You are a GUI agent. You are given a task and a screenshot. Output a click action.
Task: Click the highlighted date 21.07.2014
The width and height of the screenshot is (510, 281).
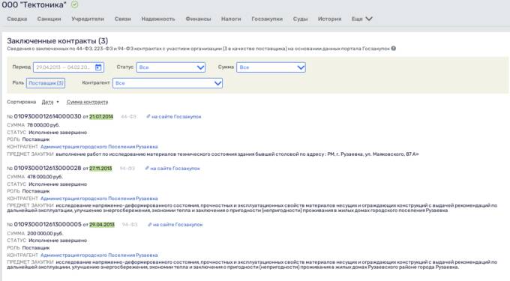[101, 117]
